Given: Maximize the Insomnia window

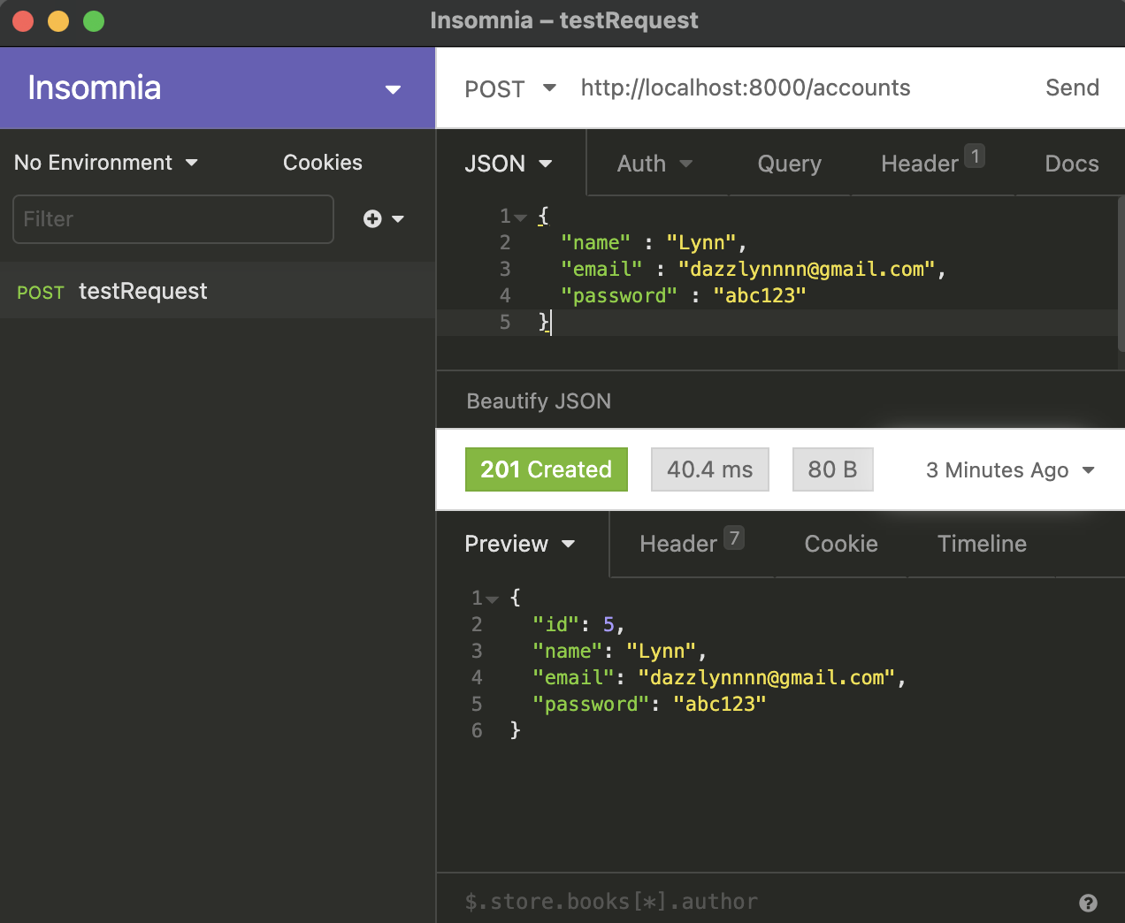Looking at the screenshot, I should pyautogui.click(x=94, y=21).
